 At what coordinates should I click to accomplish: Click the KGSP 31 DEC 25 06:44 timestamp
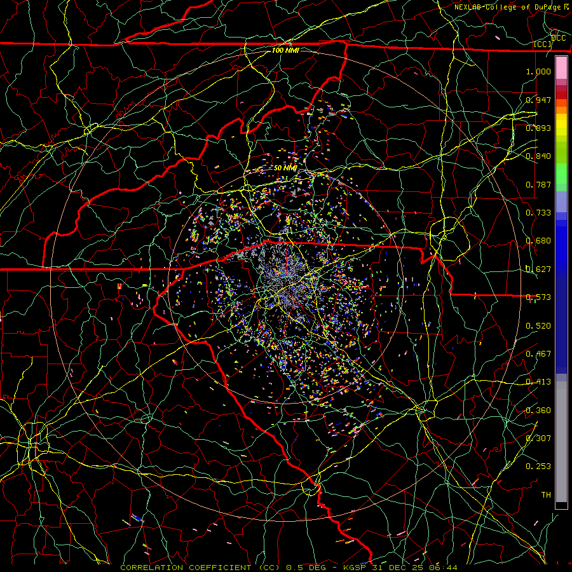click(x=400, y=568)
